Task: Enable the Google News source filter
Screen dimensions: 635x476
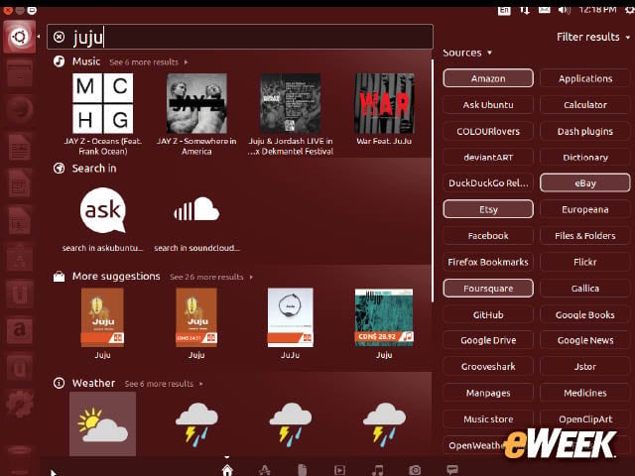Action: [585, 340]
